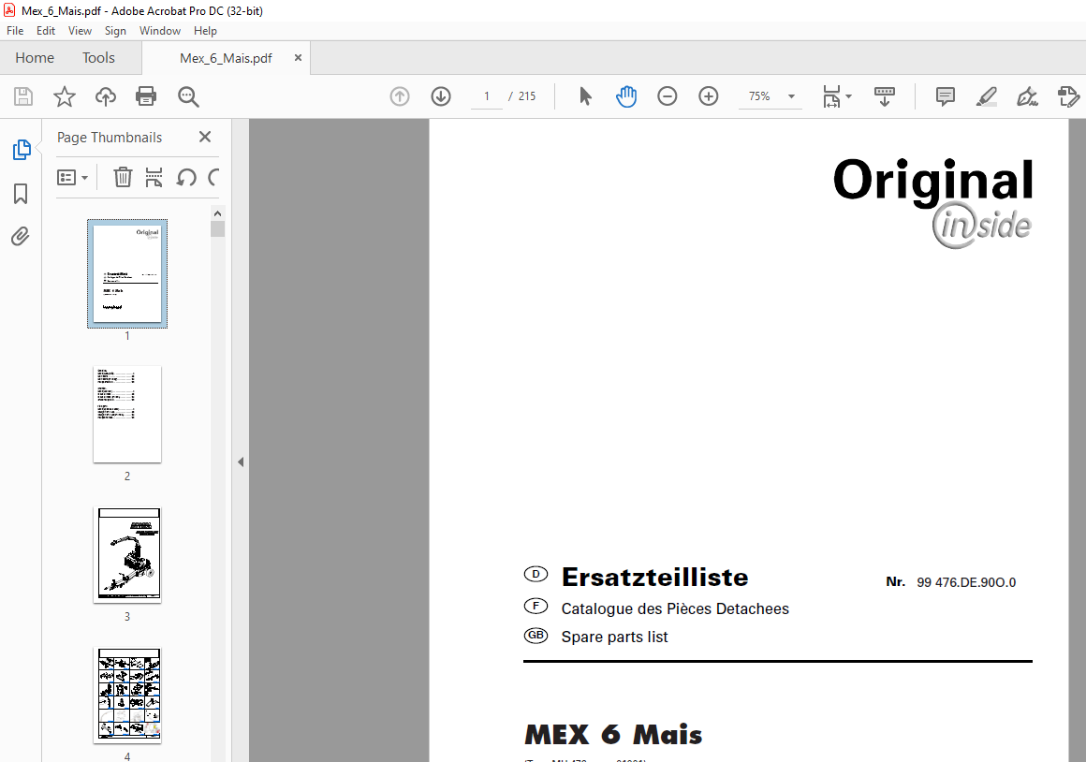Open the Sign document tool
The width and height of the screenshot is (1086, 762).
1027,96
